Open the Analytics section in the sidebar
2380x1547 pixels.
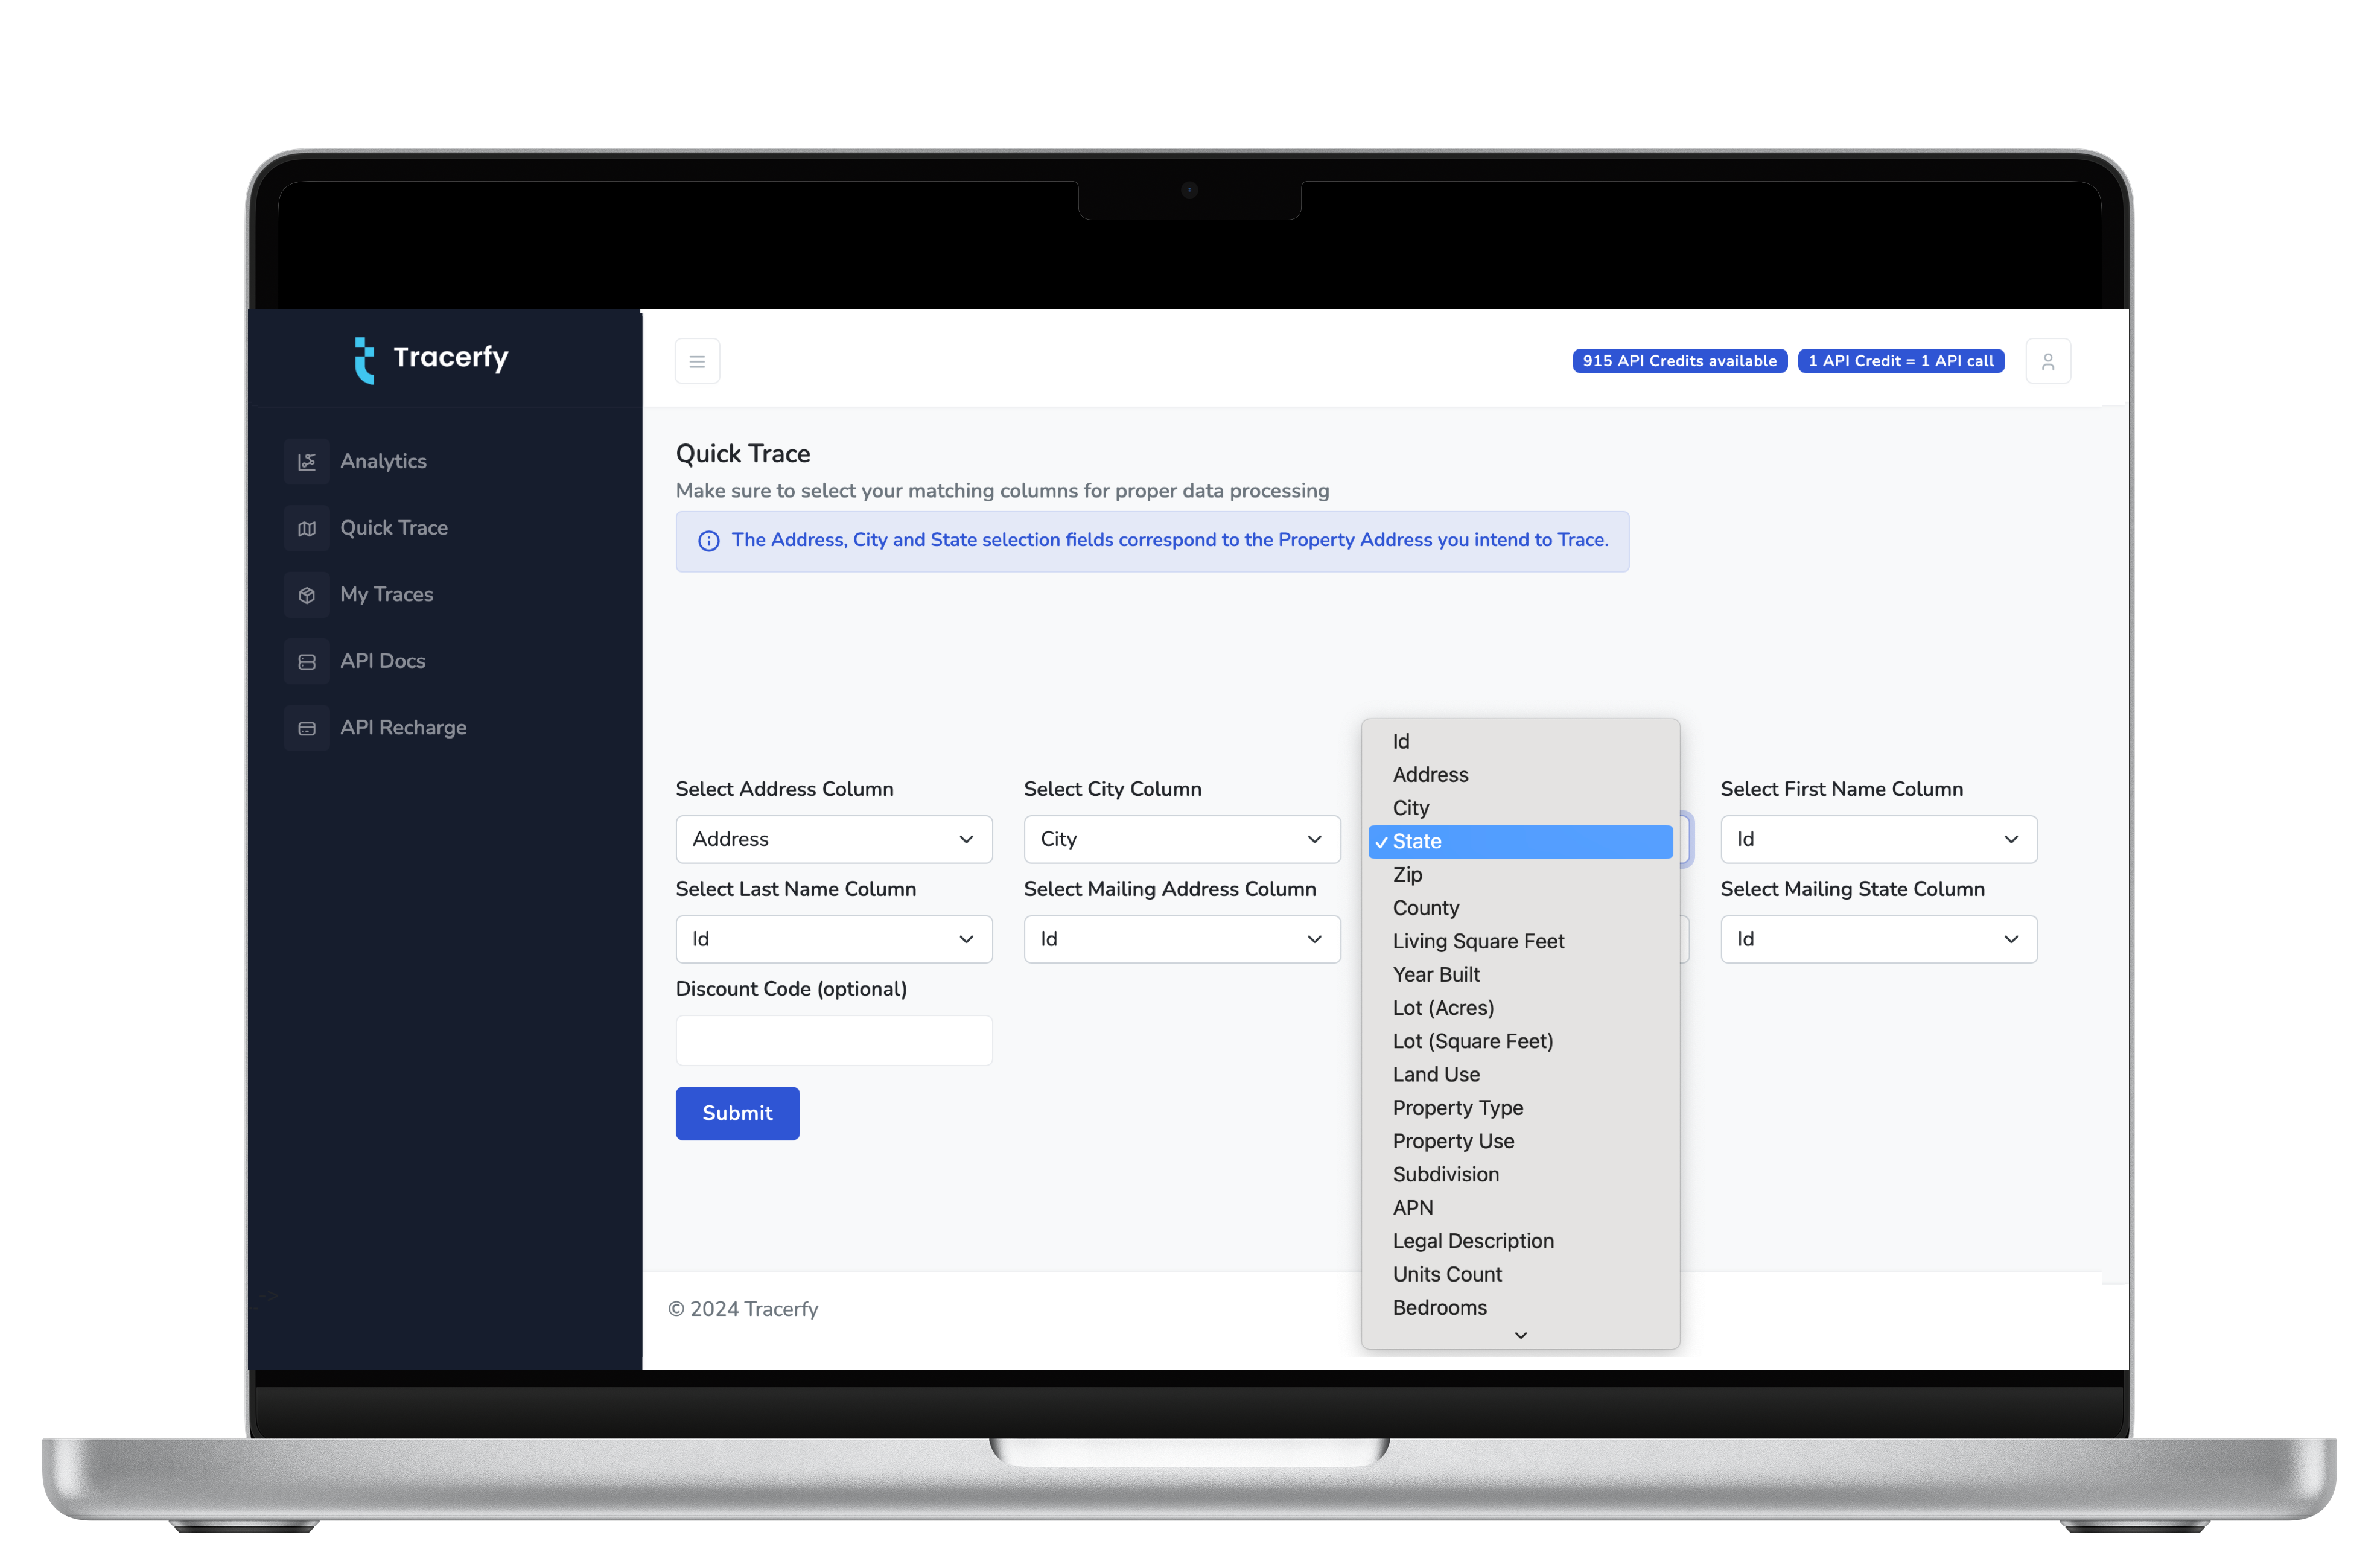[383, 461]
